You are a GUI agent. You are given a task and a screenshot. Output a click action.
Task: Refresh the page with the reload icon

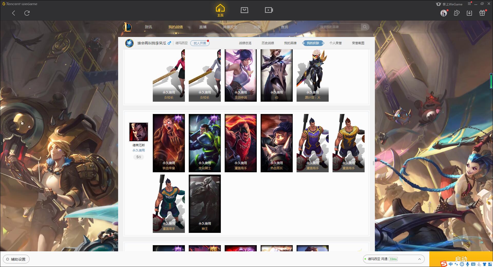pyautogui.click(x=27, y=13)
